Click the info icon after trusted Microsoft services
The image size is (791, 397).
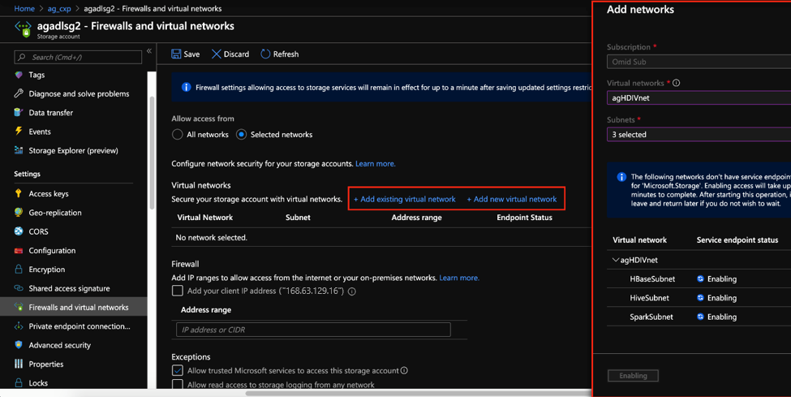(x=404, y=370)
